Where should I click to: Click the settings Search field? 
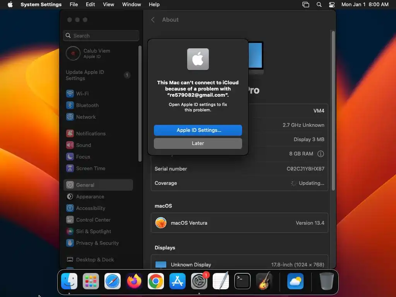point(101,36)
